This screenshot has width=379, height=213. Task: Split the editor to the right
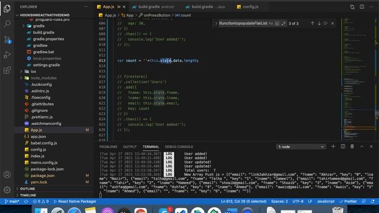pos(362,7)
